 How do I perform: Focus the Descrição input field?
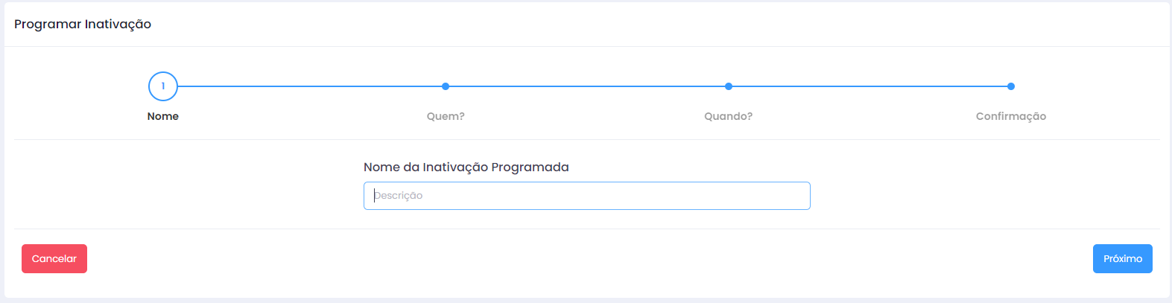[587, 196]
